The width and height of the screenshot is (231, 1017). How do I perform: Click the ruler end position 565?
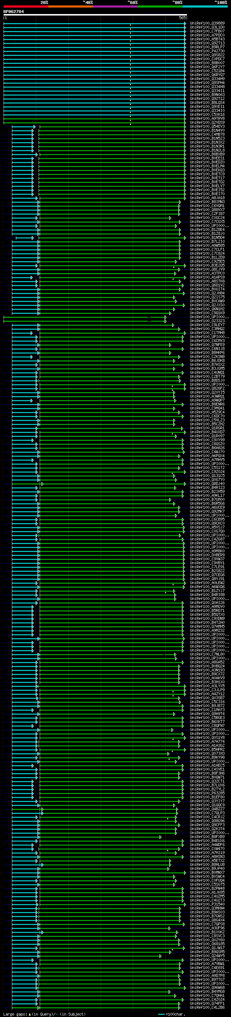[182, 18]
